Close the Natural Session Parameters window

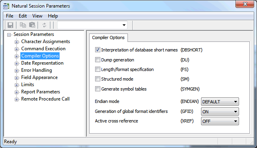pyautogui.click(x=245, y=4)
